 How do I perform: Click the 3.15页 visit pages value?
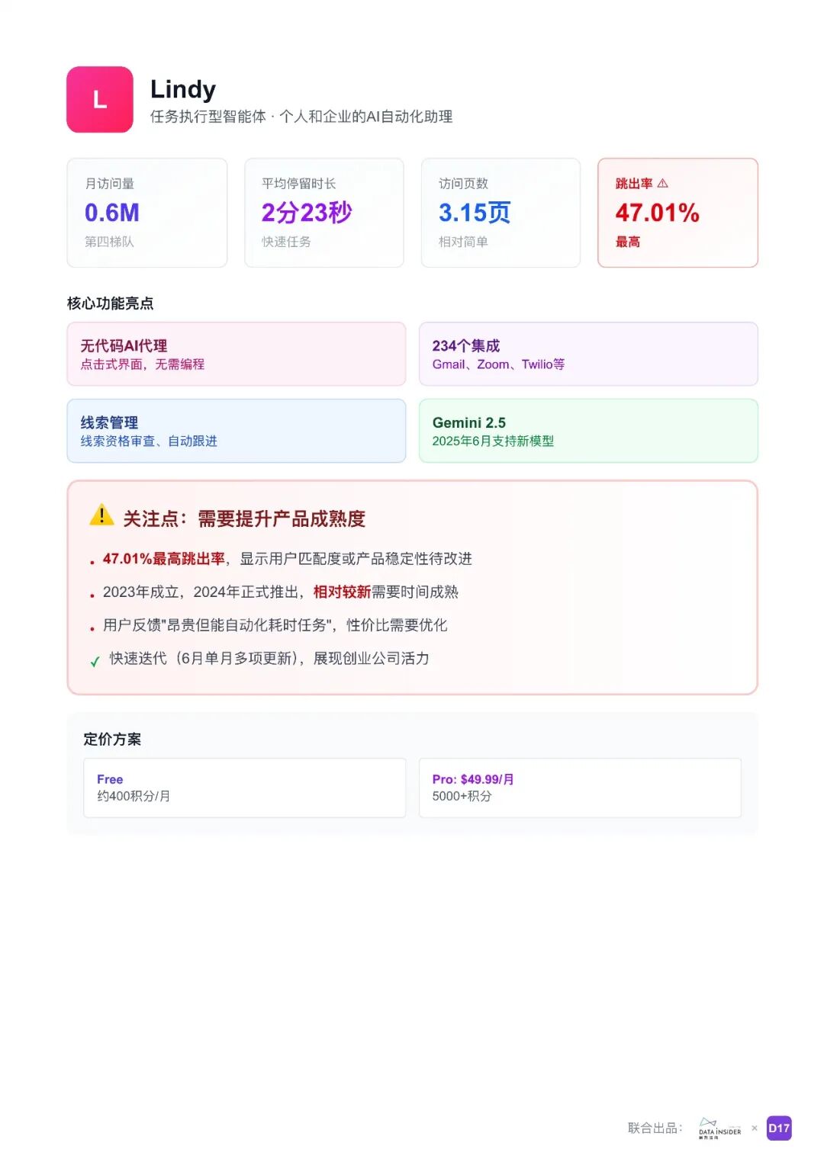tap(475, 212)
